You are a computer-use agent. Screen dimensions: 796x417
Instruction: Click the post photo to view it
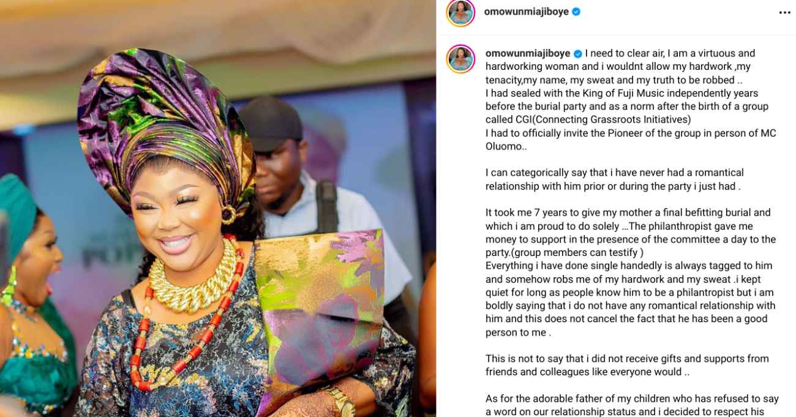[218, 208]
